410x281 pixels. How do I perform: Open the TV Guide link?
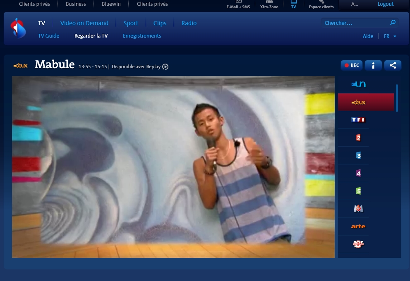[x=48, y=36]
